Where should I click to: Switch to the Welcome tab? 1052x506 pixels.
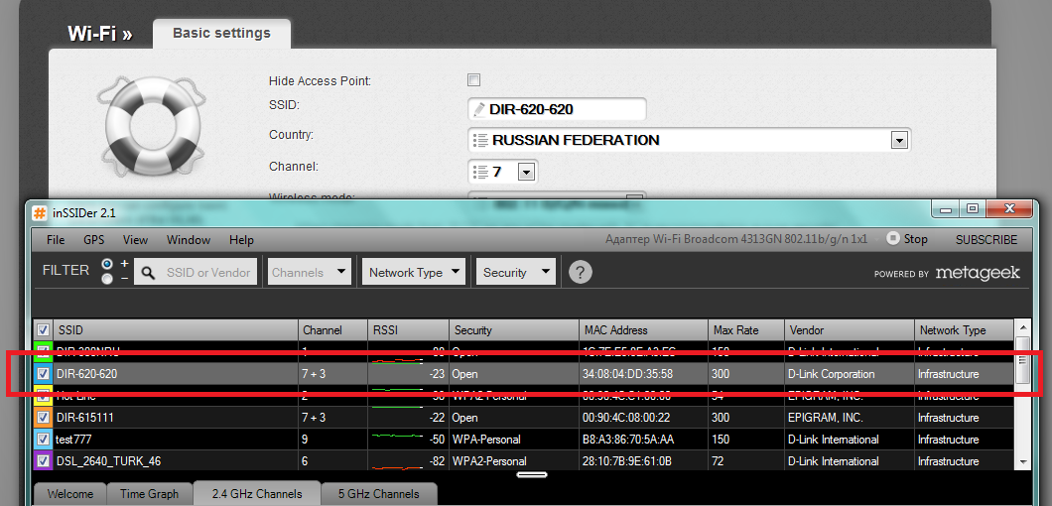point(69,494)
